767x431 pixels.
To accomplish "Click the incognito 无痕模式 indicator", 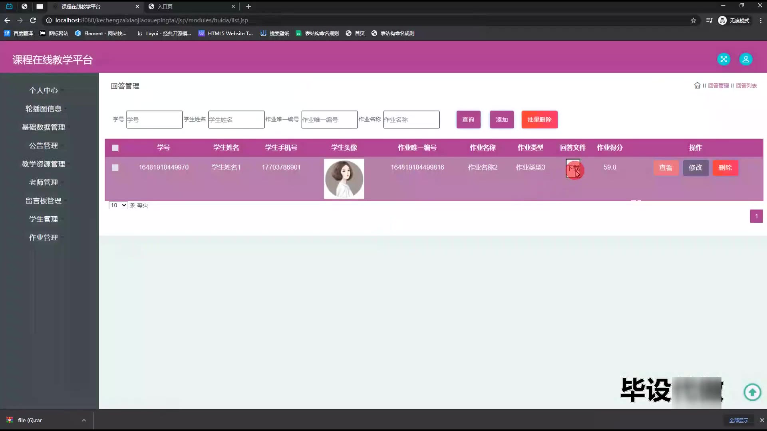I will pyautogui.click(x=734, y=20).
